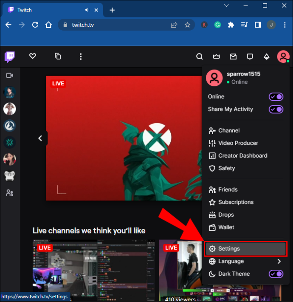Click the sparrow1515 username in menu

click(243, 74)
